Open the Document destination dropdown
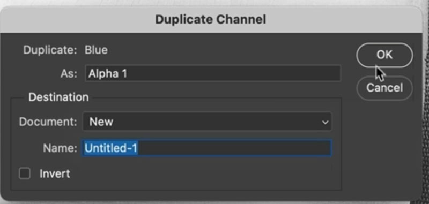Viewport: 429px width, 204px height. (208, 122)
